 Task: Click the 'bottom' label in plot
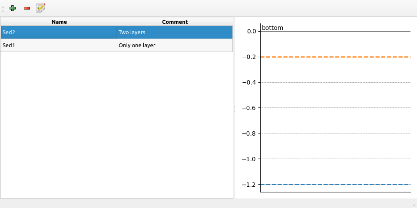pos(272,28)
